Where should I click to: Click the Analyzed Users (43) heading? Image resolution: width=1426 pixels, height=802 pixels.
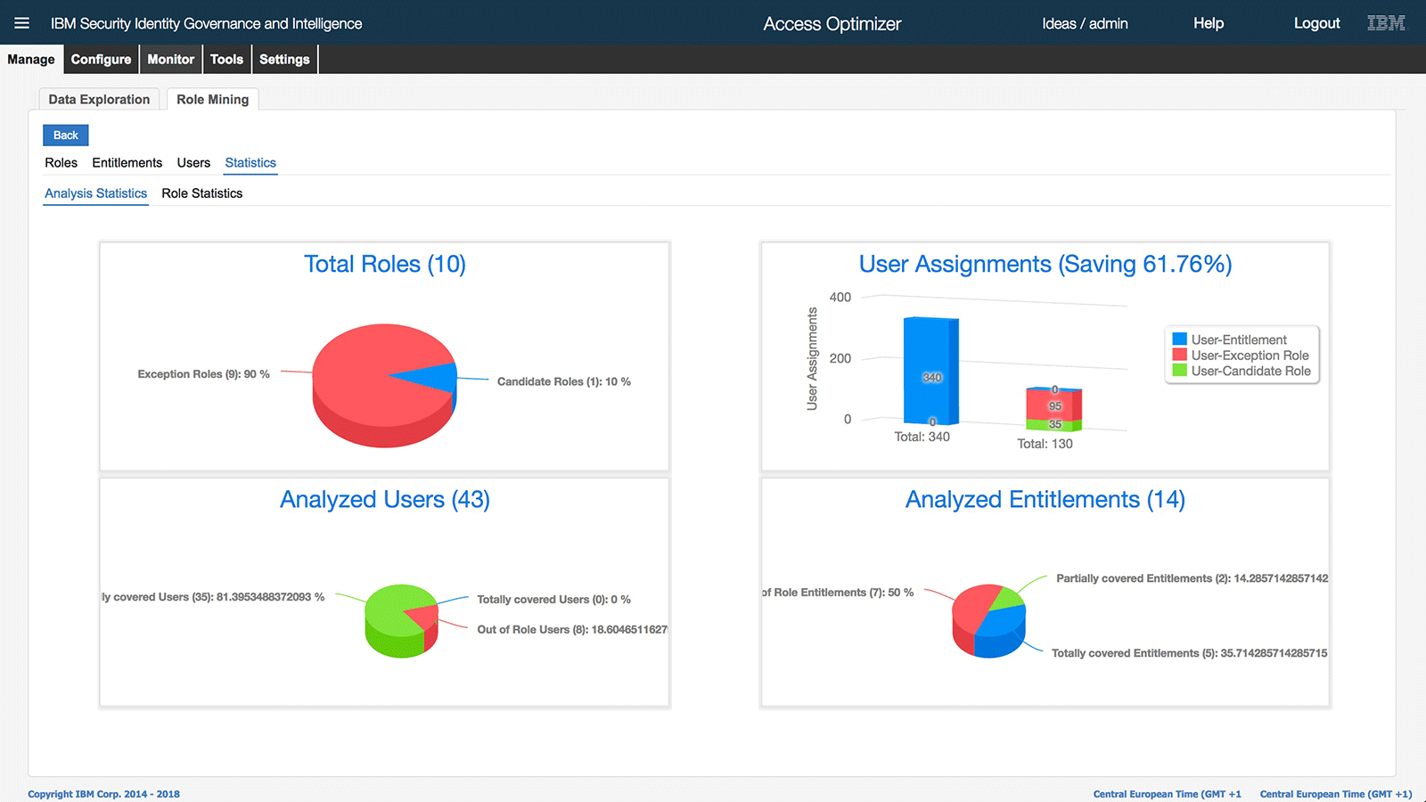coord(385,499)
